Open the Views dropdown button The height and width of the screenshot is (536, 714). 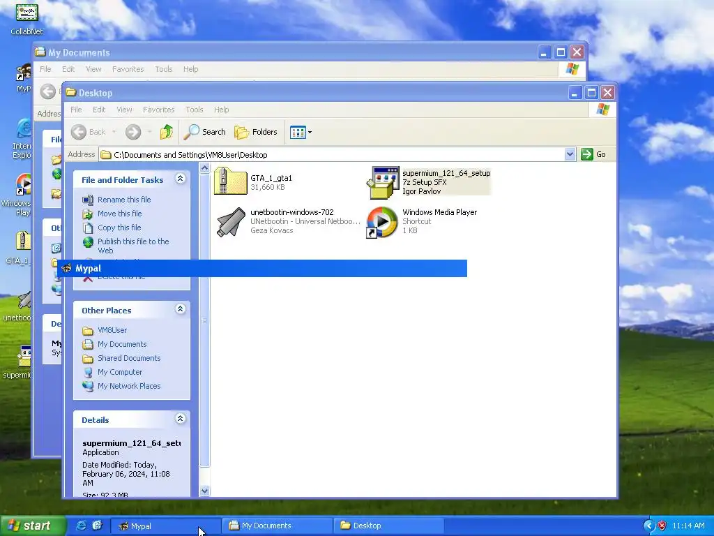301,132
